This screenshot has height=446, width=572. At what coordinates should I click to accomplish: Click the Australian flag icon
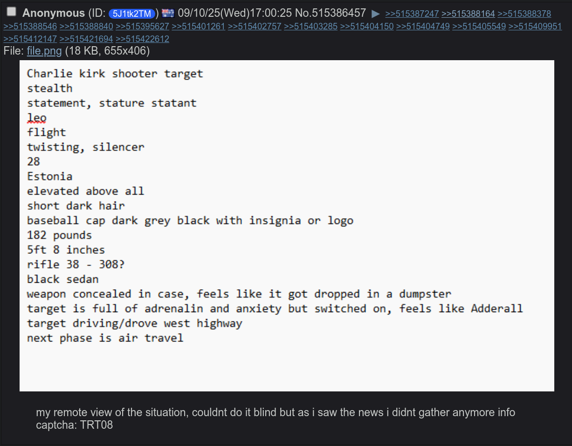(x=168, y=13)
